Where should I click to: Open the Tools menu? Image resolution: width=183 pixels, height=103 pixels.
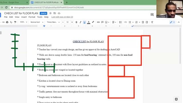point(40,17)
